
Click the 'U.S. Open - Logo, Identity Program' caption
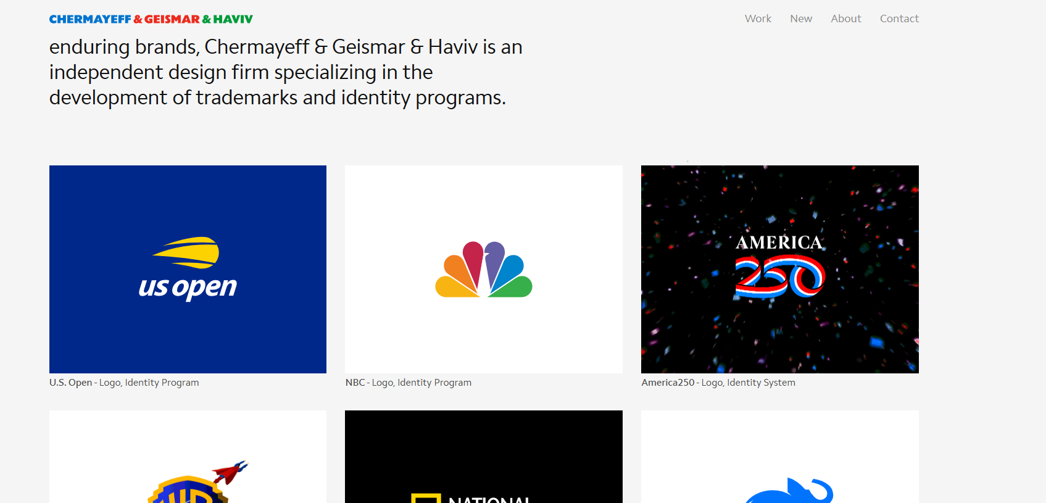pyautogui.click(x=124, y=383)
